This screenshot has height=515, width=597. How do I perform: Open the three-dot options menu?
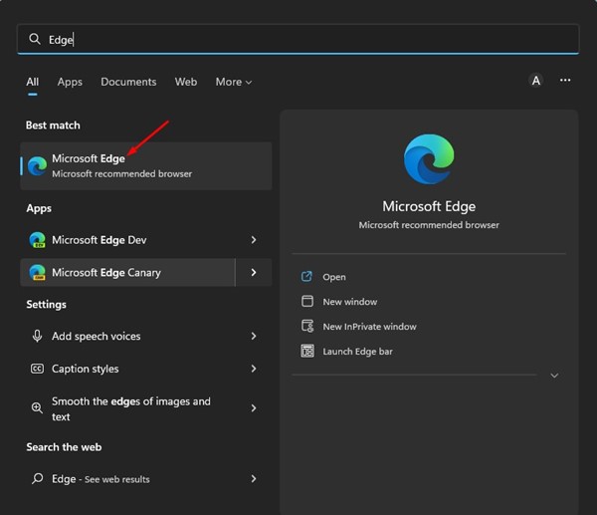tap(565, 80)
